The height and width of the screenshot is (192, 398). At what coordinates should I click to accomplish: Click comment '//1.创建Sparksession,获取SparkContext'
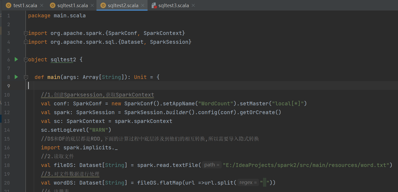pos(98,95)
